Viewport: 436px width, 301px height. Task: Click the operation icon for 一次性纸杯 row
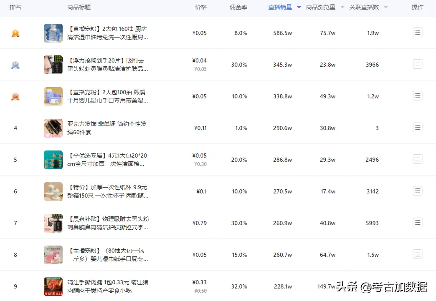pos(417,191)
